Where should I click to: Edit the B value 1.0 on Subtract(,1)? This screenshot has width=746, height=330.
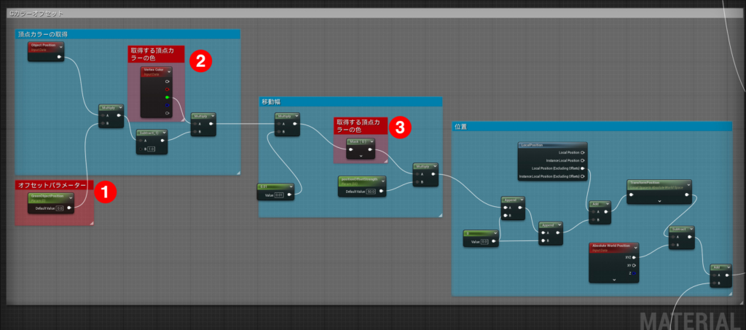(151, 149)
